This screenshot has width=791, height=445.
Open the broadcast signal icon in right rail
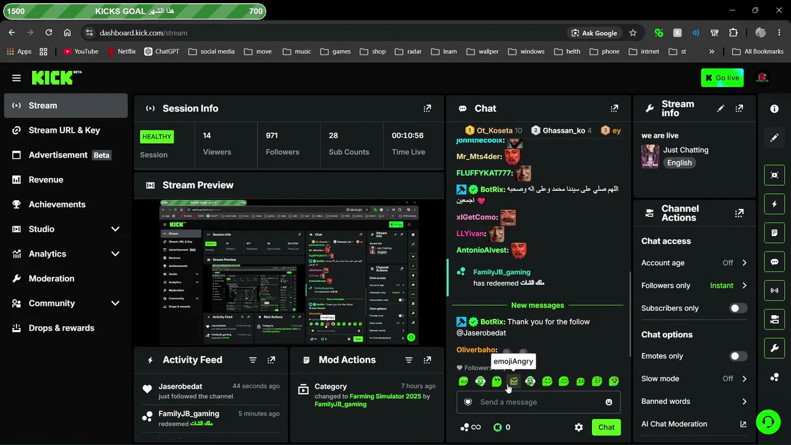coord(774,290)
